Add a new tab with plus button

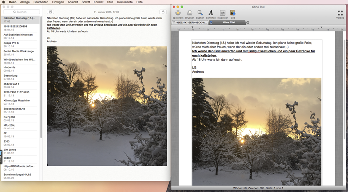[248, 23]
